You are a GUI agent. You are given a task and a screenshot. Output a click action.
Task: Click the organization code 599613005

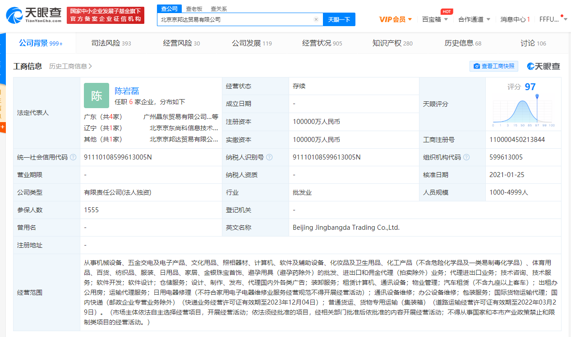pyautogui.click(x=506, y=157)
